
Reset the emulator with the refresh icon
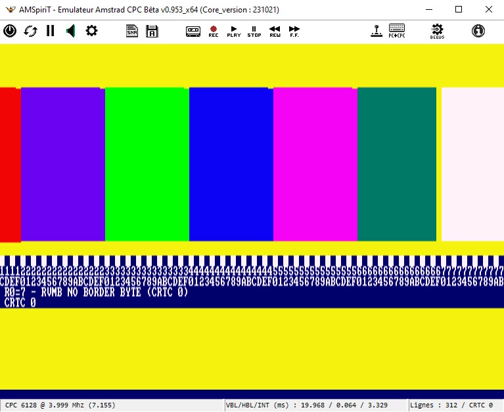click(x=30, y=31)
